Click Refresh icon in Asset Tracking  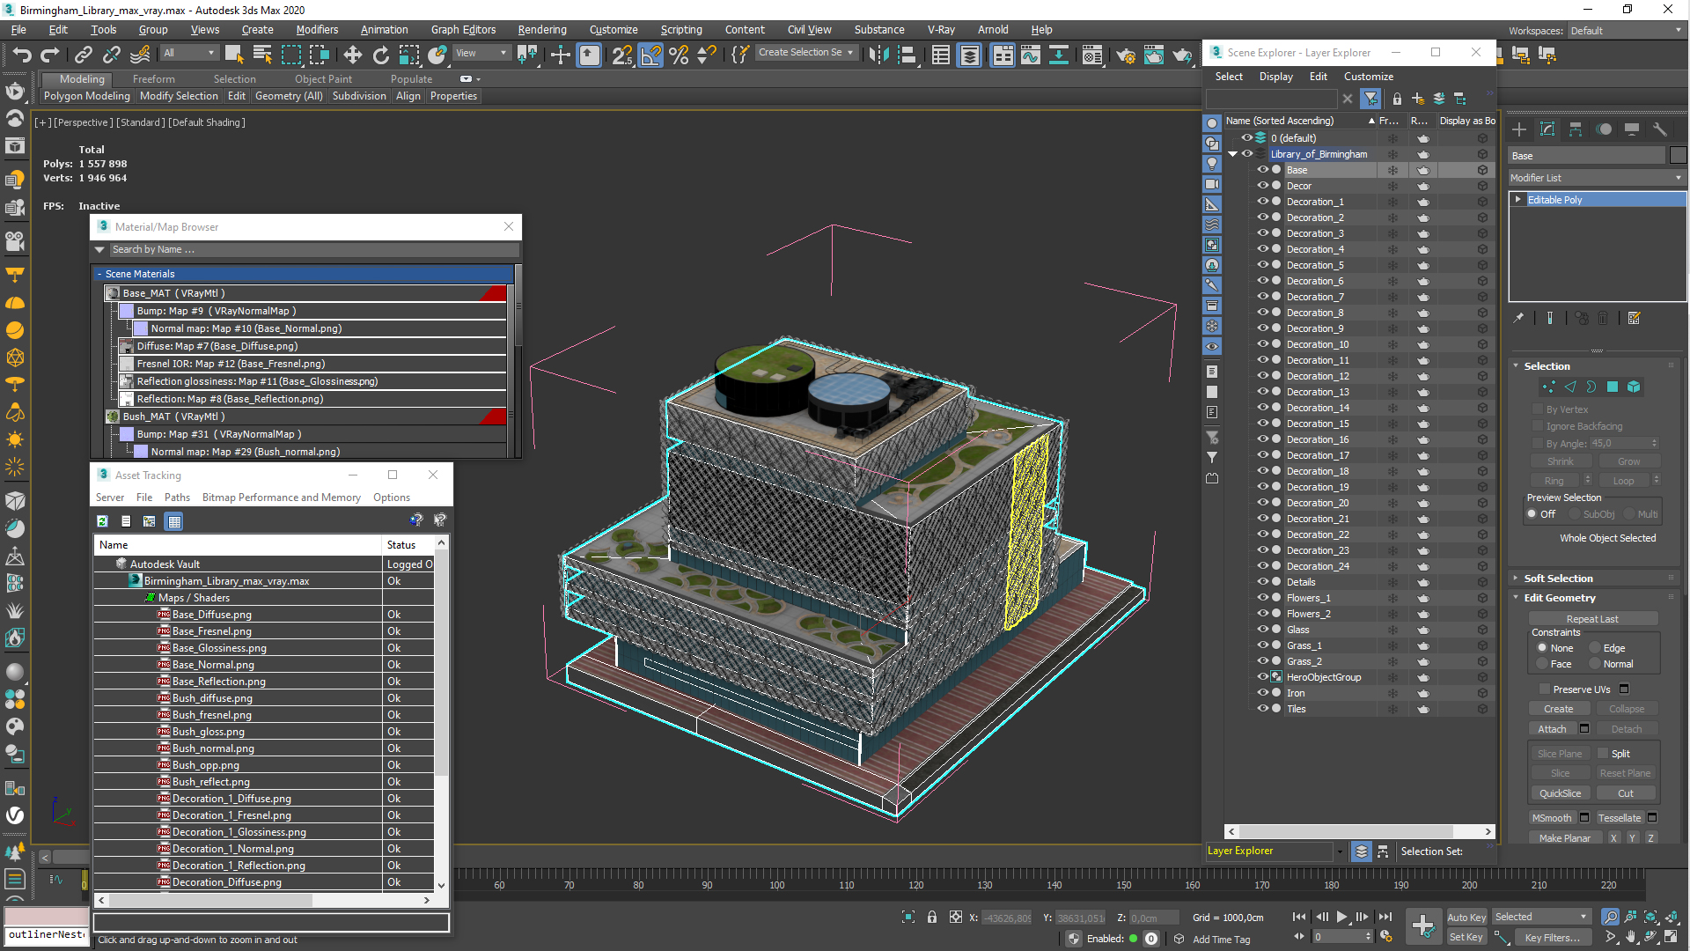(102, 521)
